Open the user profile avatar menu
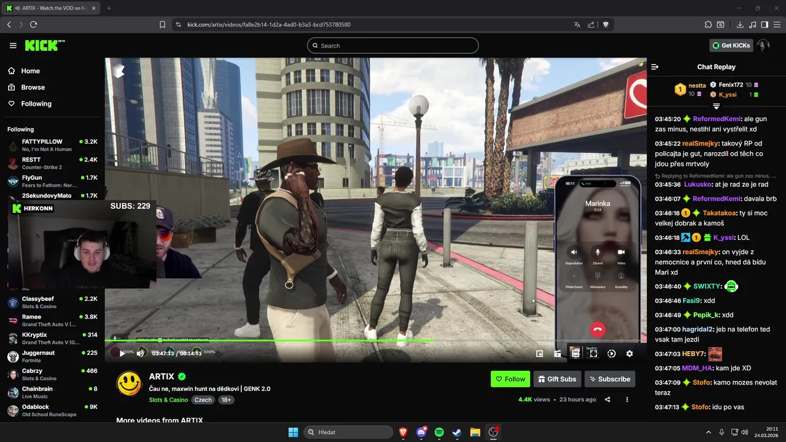 pyautogui.click(x=763, y=45)
